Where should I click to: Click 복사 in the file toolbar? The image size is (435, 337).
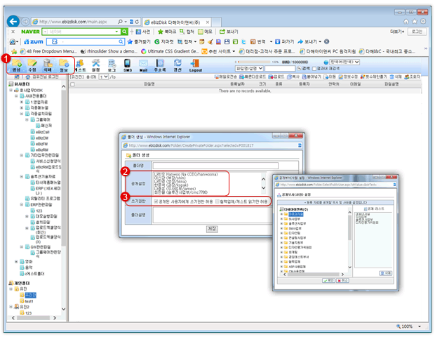click(293, 77)
